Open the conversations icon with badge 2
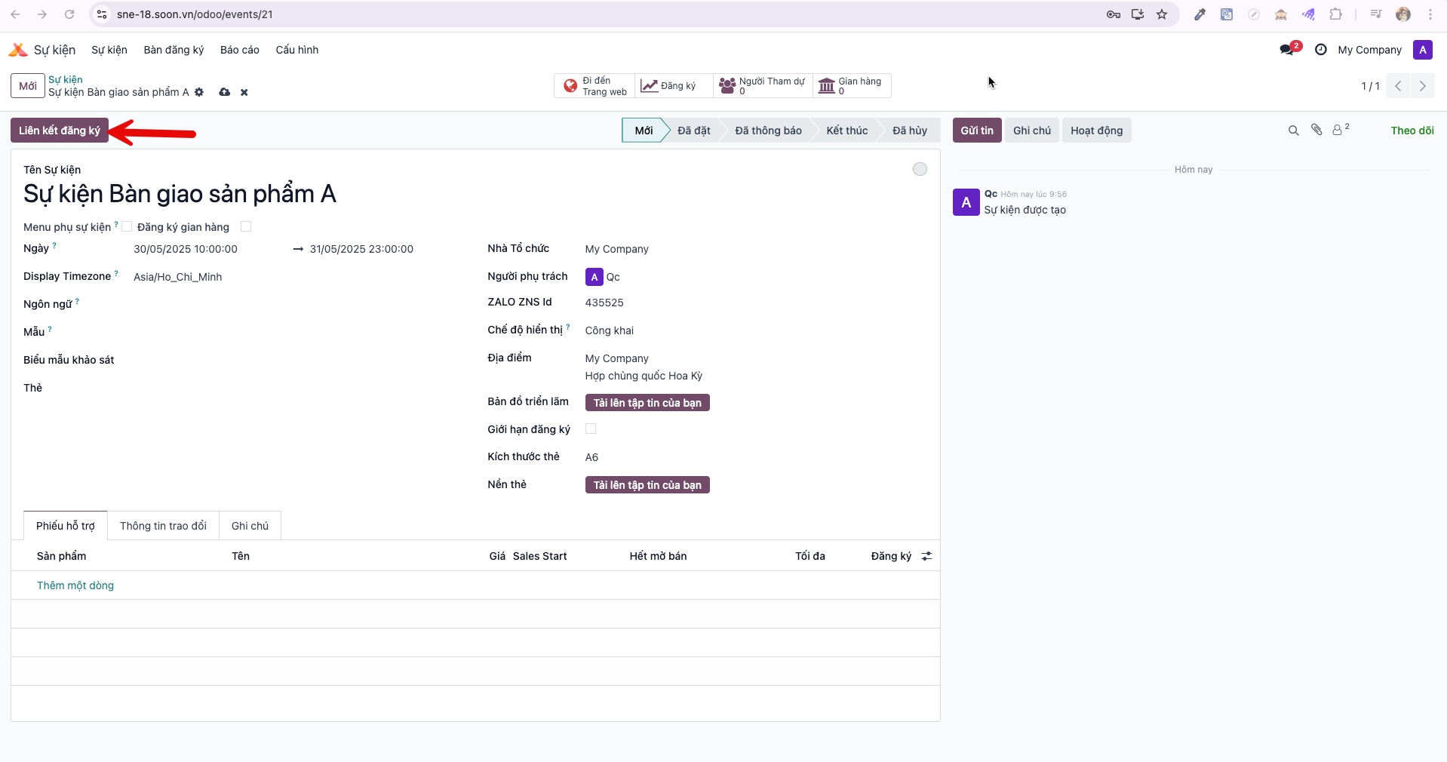 [x=1290, y=49]
